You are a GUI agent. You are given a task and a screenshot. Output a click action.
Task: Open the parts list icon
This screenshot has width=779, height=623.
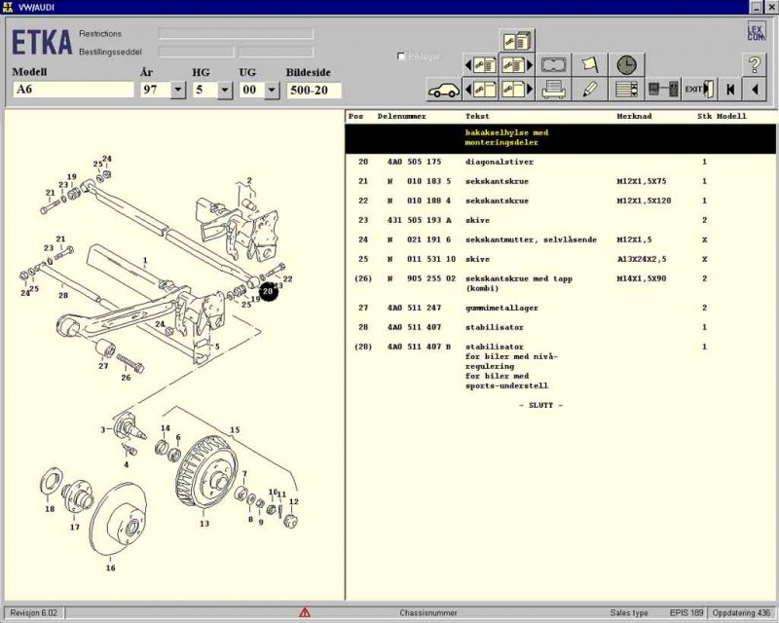click(627, 90)
